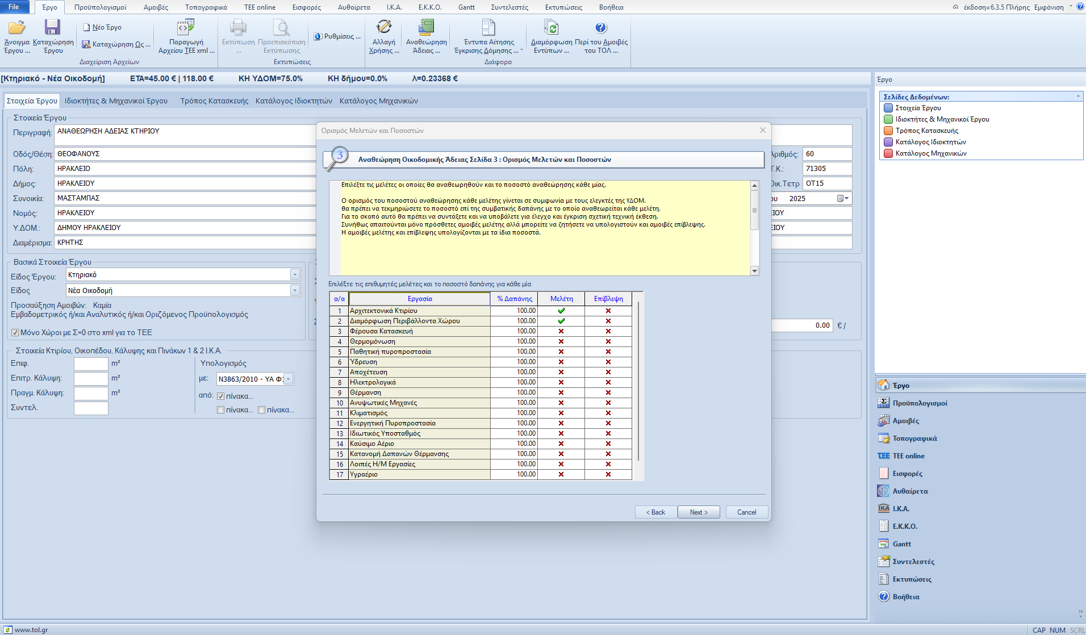Open the Νέα Οικοδομή type dropdown
This screenshot has width=1086, height=635.
tap(295, 291)
